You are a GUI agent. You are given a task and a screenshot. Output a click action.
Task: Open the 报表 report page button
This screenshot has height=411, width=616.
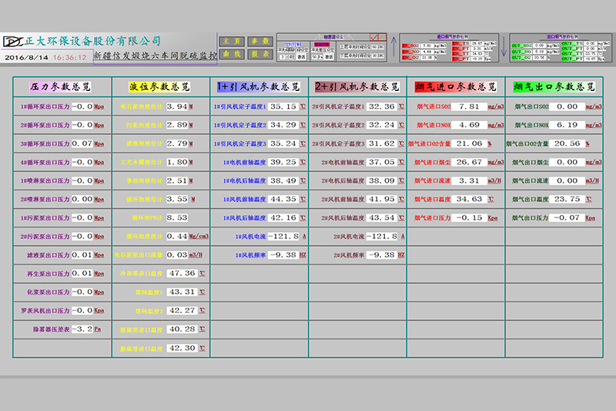[x=260, y=54]
